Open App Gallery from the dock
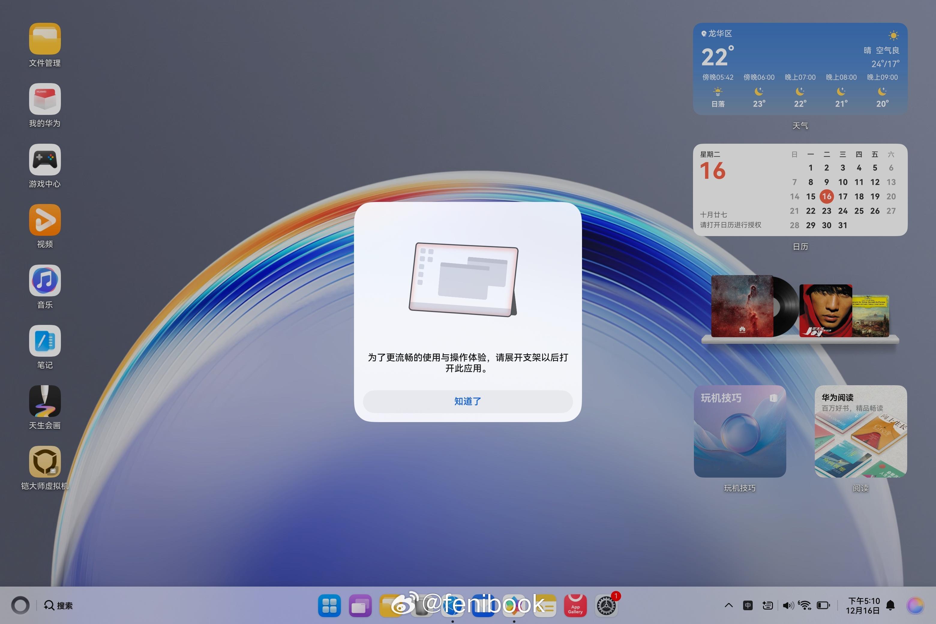The image size is (936, 624). [x=575, y=606]
